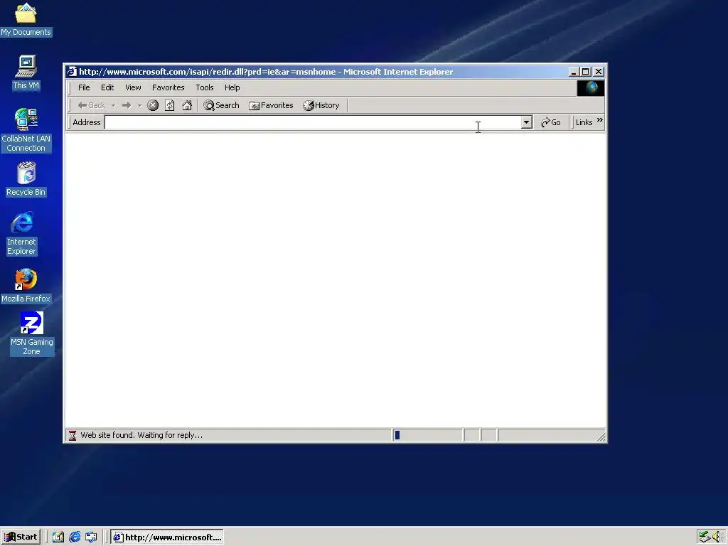Open the Help menu

click(x=232, y=87)
